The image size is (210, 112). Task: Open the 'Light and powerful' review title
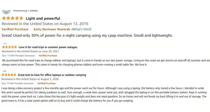[43, 18]
